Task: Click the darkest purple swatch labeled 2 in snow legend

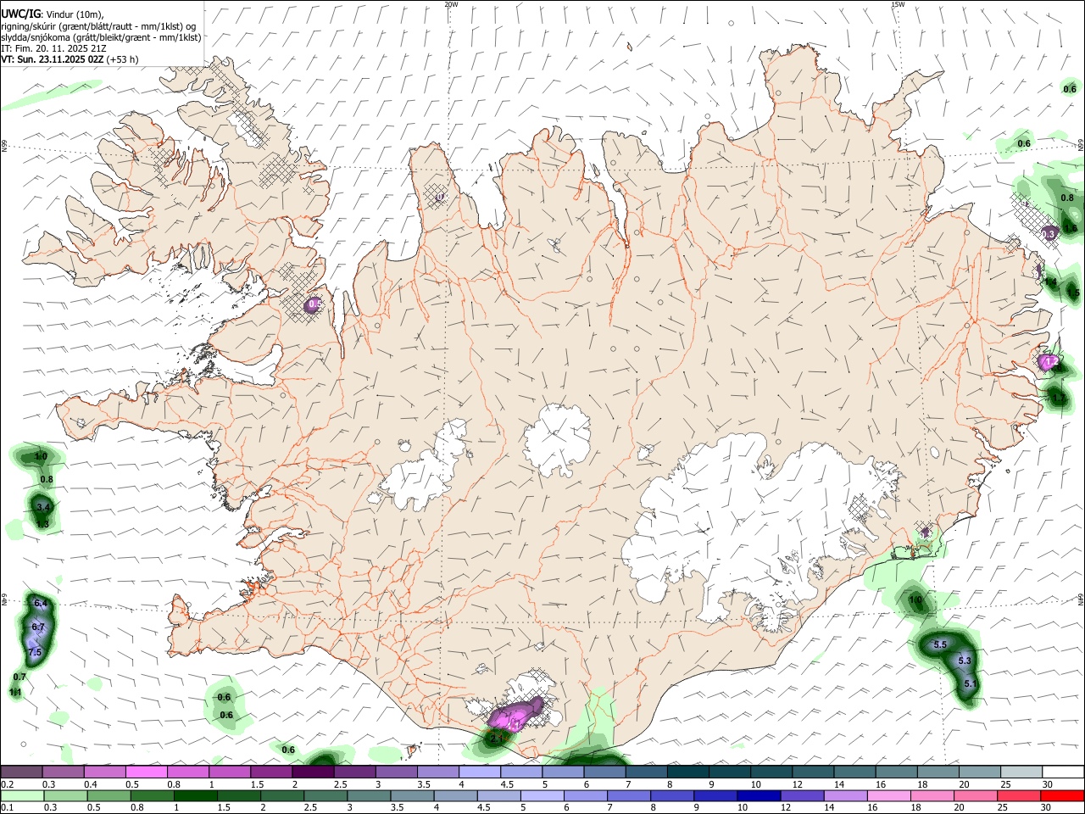Action: pos(313,772)
